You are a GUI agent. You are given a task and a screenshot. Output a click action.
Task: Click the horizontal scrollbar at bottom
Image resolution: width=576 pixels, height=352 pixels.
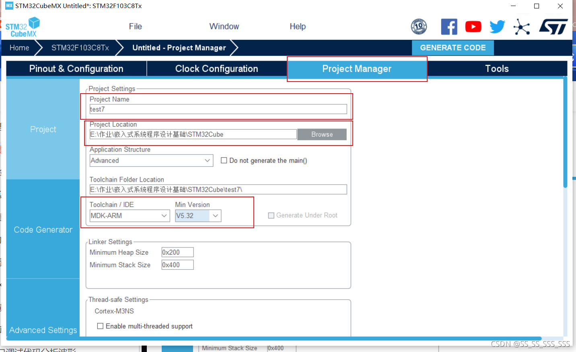coord(274,339)
